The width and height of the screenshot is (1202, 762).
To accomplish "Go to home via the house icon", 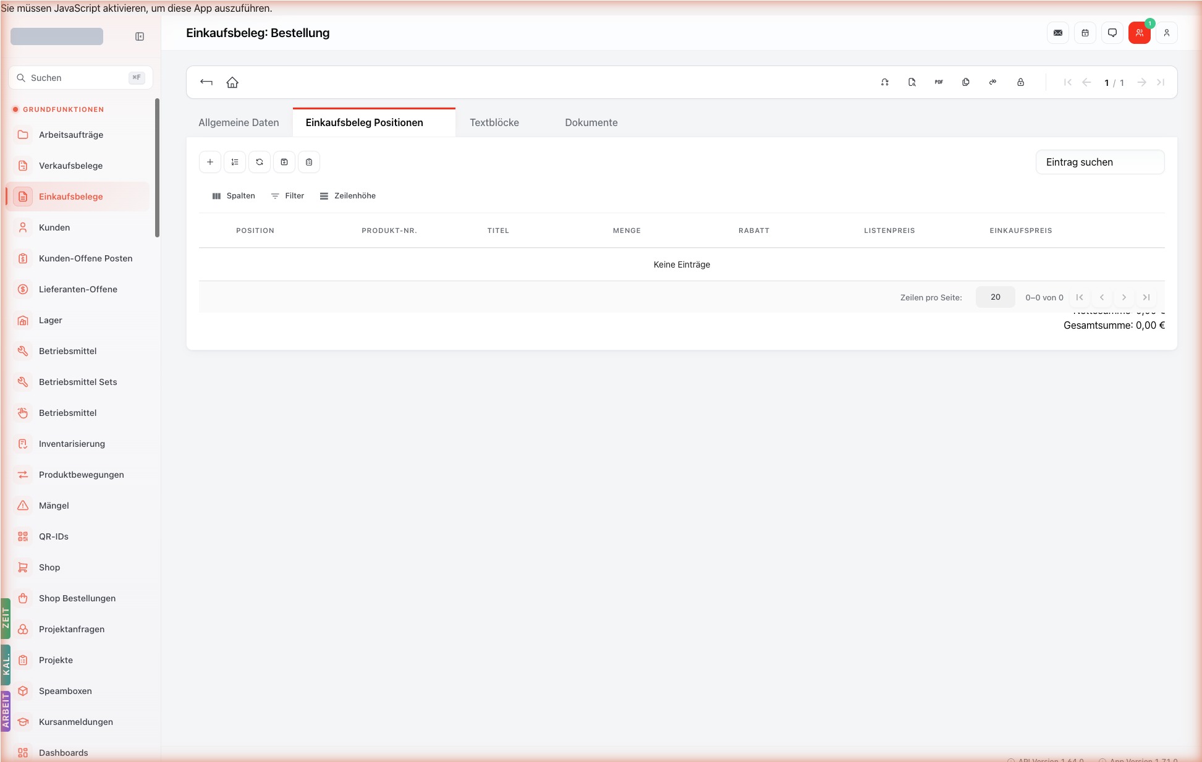I will (232, 82).
